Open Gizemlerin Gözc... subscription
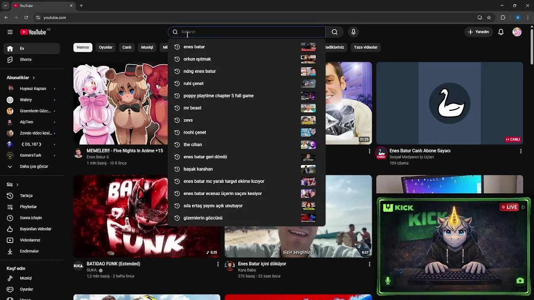This screenshot has height=300, width=534. coord(32,111)
